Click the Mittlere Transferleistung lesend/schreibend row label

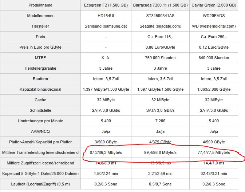[x=40, y=153]
